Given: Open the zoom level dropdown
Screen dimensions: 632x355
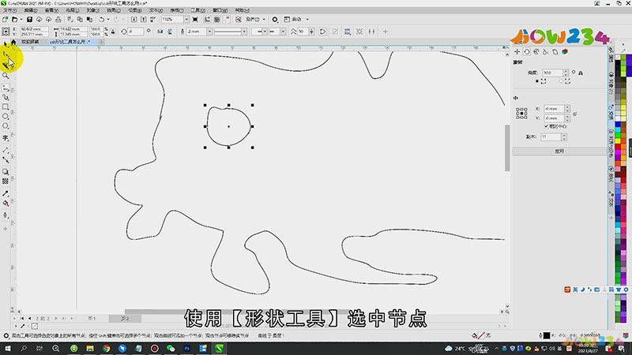Looking at the screenshot, I should (x=186, y=19).
